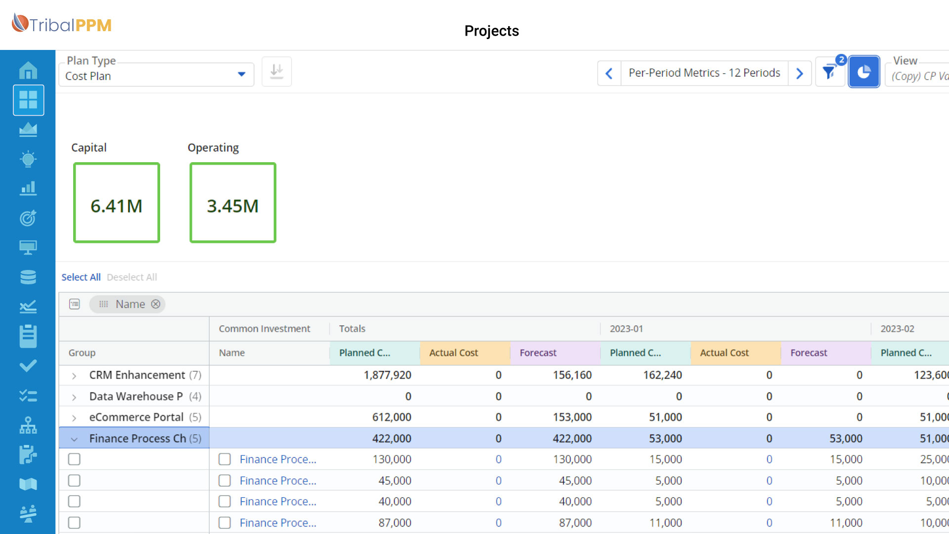The width and height of the screenshot is (949, 534).
Task: Sort by 2023-01 Planned C... header
Action: [x=646, y=353]
